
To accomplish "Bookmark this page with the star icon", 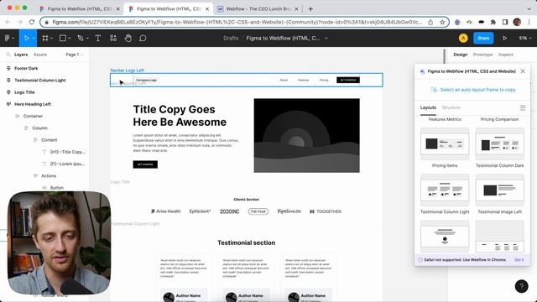I will coord(442,22).
